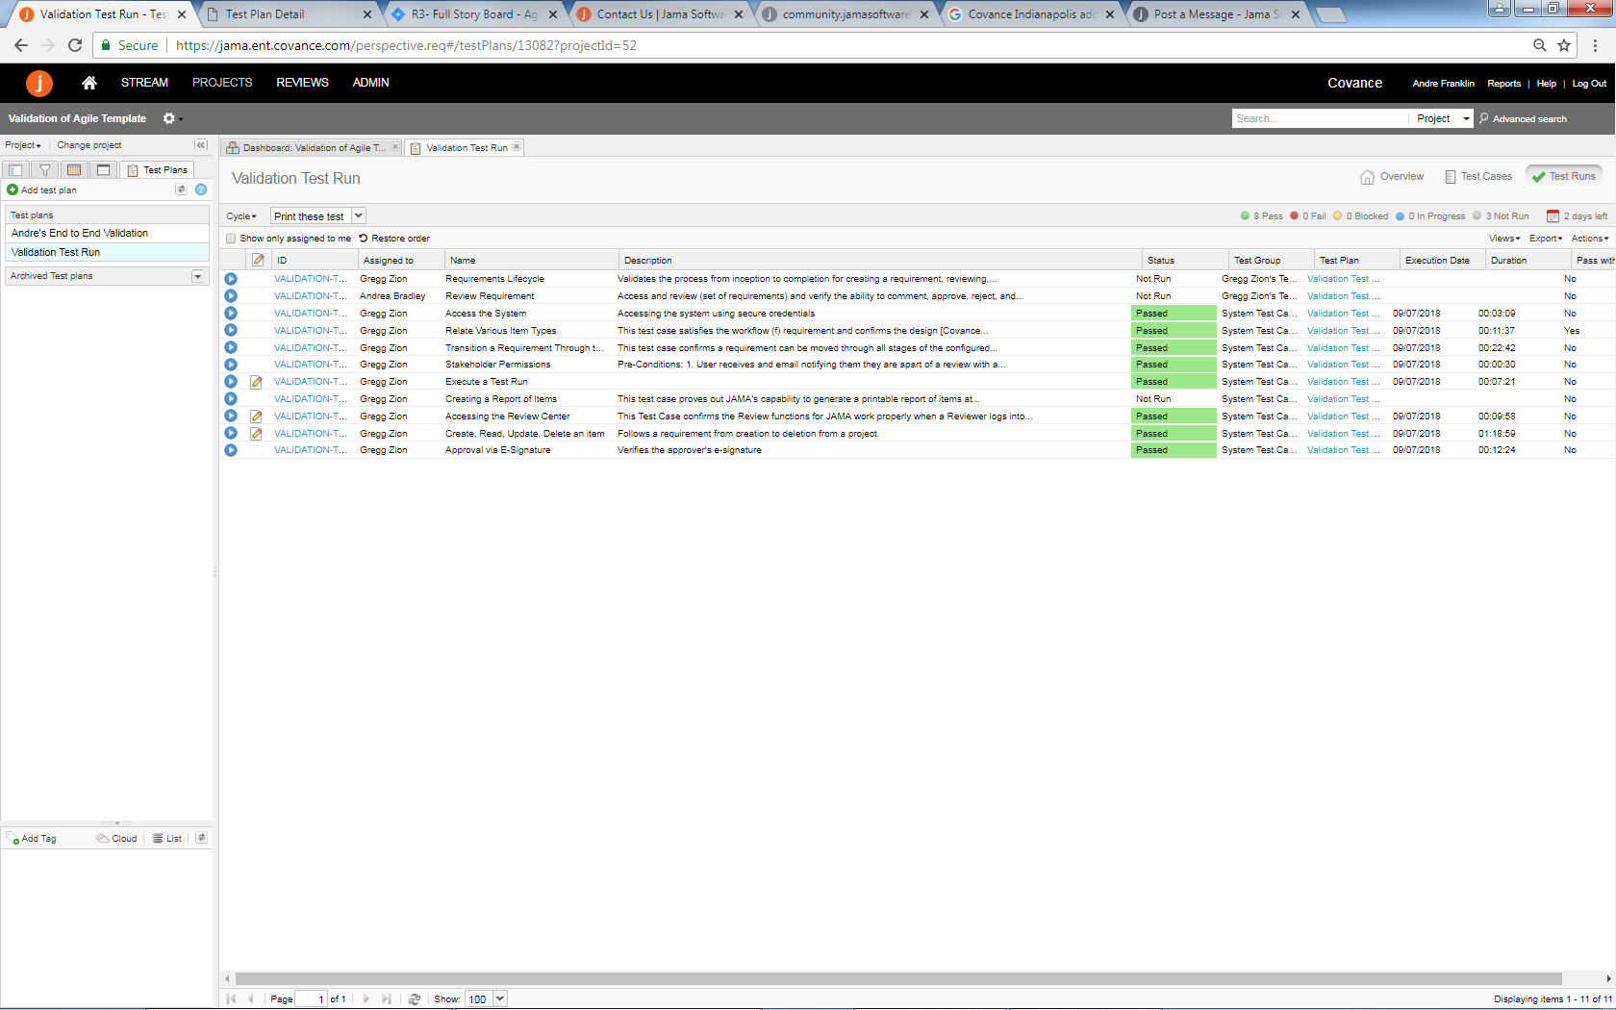Switch to the Test Plan Detail browser tab

click(x=288, y=14)
